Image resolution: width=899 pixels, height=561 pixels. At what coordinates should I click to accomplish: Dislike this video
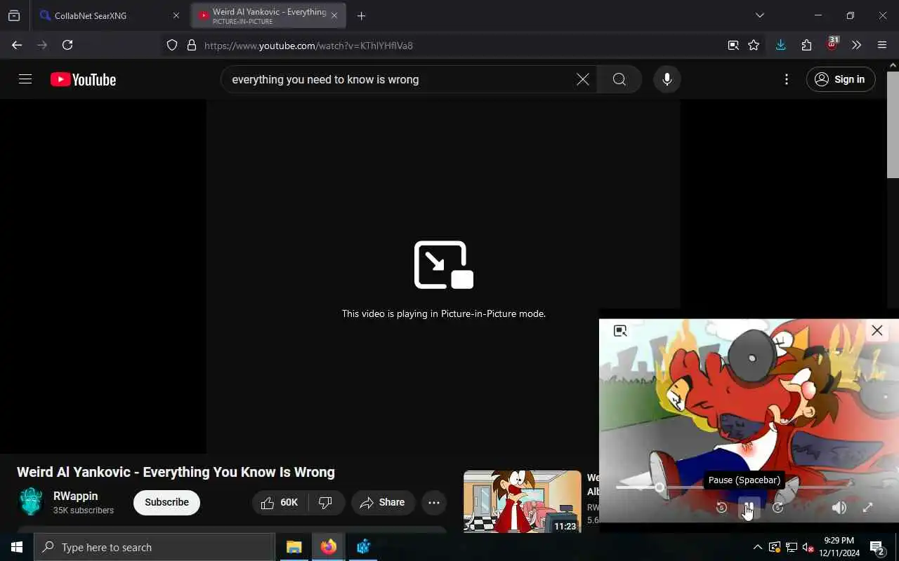(326, 503)
